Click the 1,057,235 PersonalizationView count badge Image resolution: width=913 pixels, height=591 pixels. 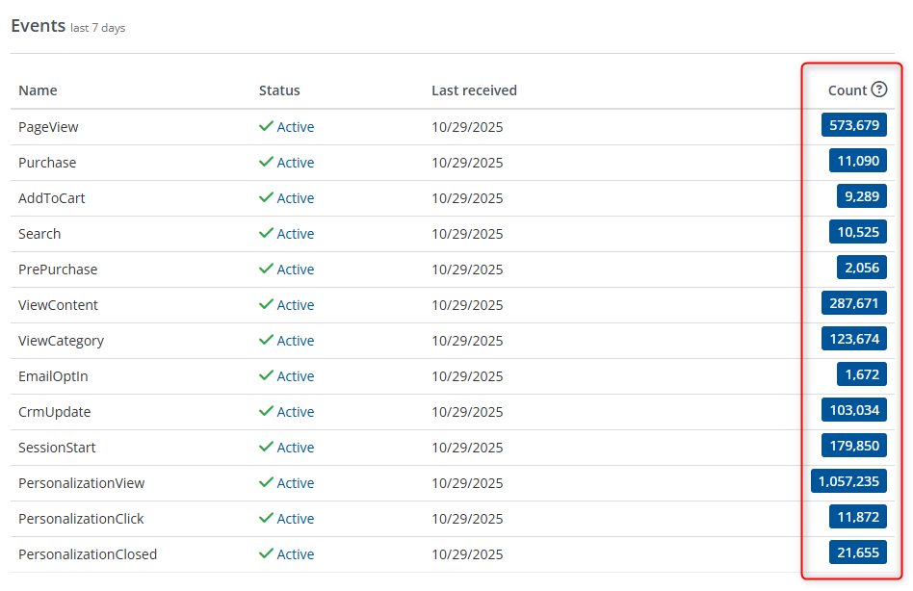tap(848, 481)
